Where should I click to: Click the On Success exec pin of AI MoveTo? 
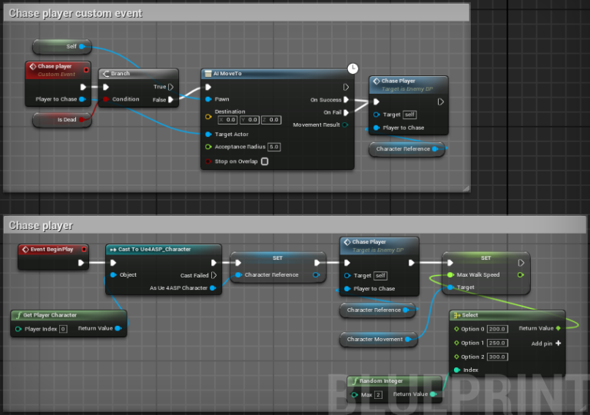346,100
